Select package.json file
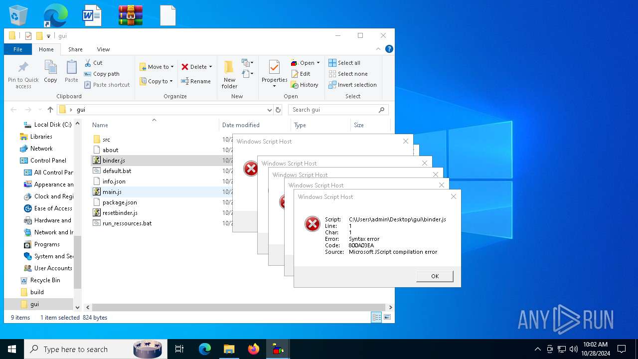 [120, 202]
